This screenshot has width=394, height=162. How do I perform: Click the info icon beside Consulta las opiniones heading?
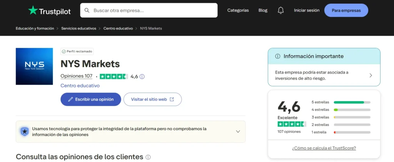click(148, 157)
